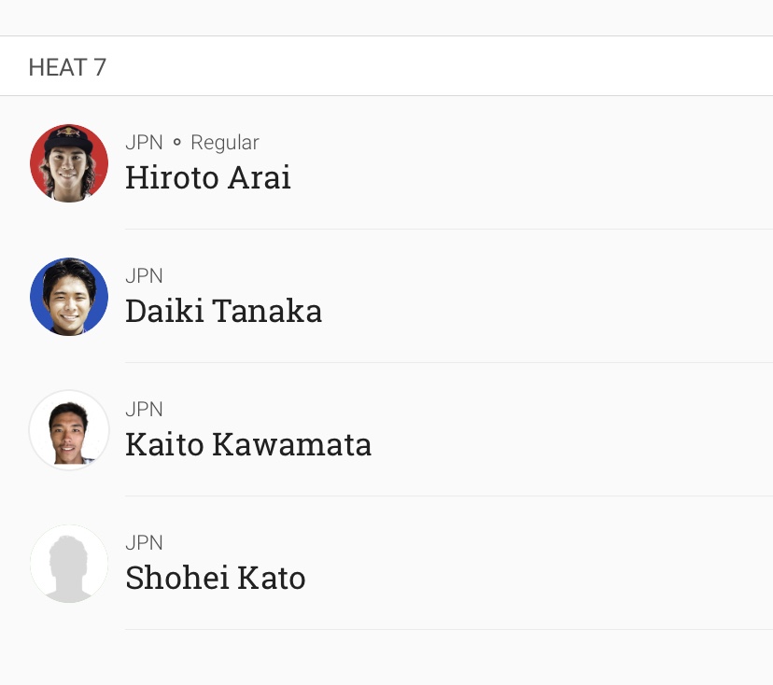Open the Hiroto Arai name link
Viewport: 773px width, 685px height.
[x=207, y=177]
